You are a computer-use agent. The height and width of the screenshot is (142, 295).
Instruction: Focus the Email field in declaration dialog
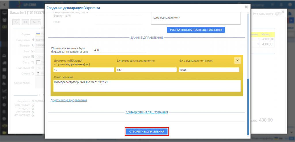coord(118,22)
